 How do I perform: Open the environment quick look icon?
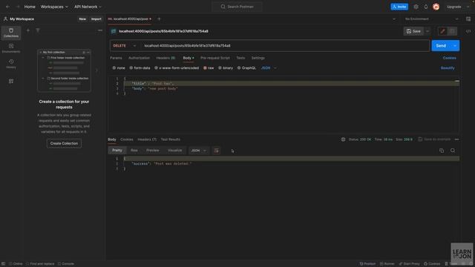click(468, 19)
